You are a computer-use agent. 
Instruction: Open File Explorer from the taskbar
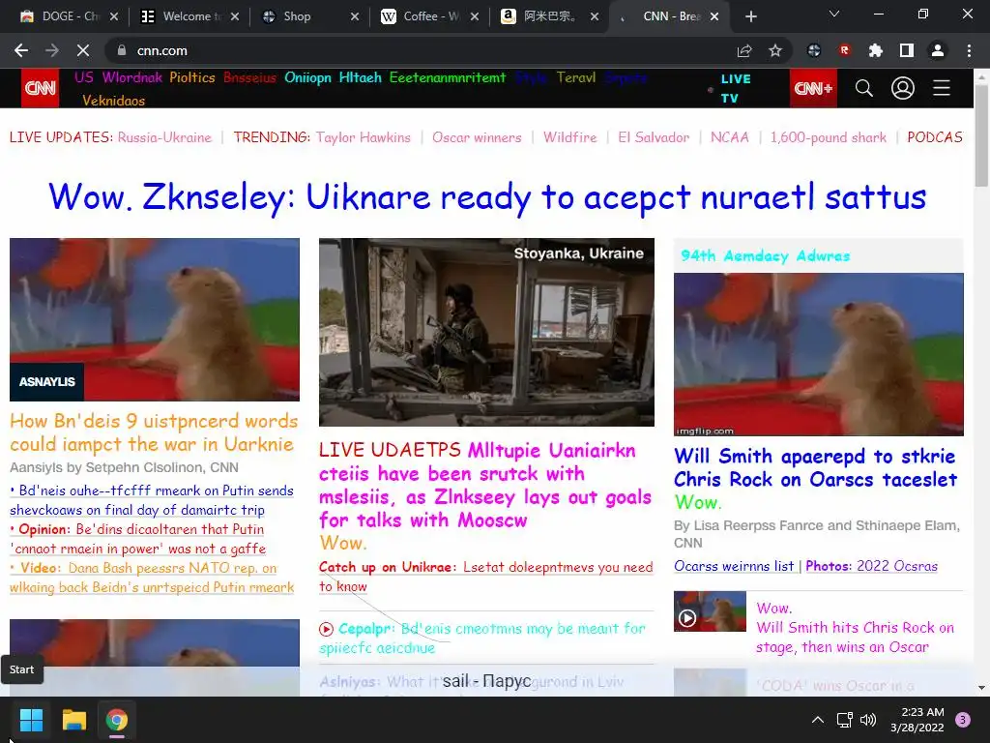73,720
